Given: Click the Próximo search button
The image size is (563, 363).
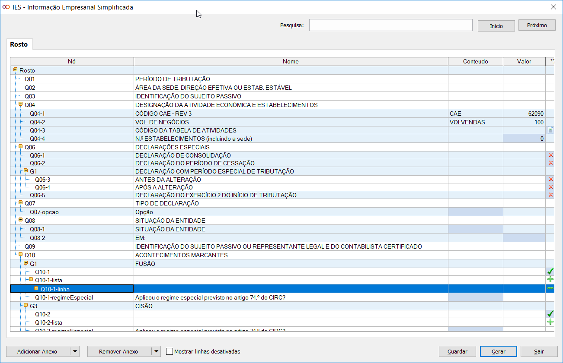Looking at the screenshot, I should click(537, 25).
